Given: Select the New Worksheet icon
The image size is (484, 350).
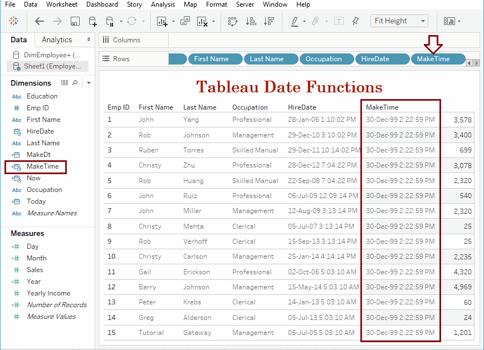Looking at the screenshot, I should point(162,21).
